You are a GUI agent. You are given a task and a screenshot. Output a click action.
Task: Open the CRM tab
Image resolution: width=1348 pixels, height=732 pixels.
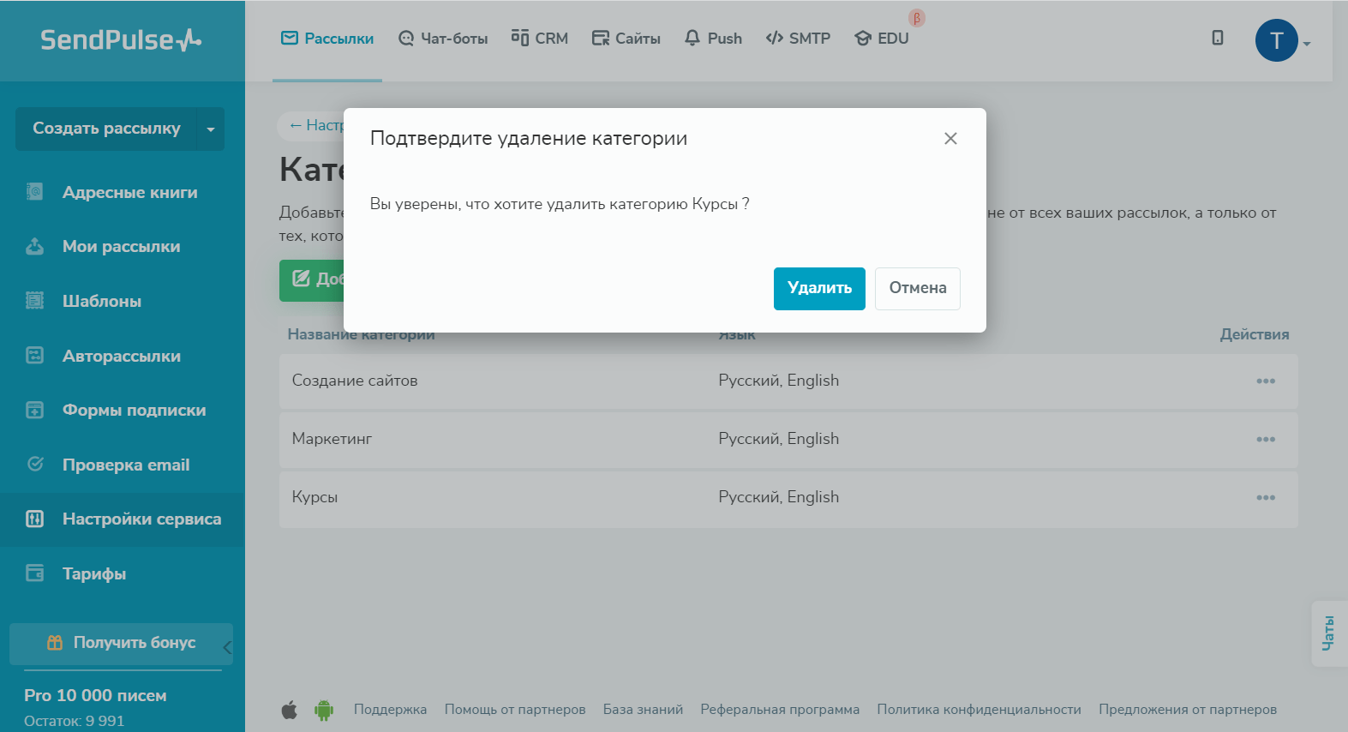pos(540,39)
